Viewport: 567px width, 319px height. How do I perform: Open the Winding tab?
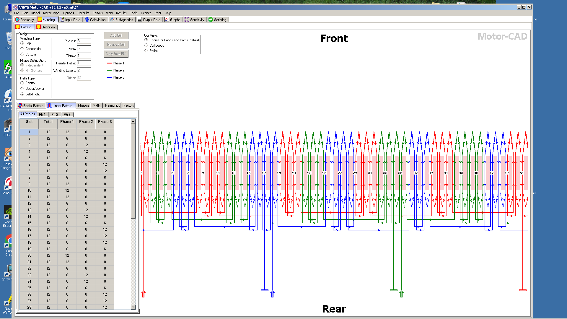[x=46, y=20]
